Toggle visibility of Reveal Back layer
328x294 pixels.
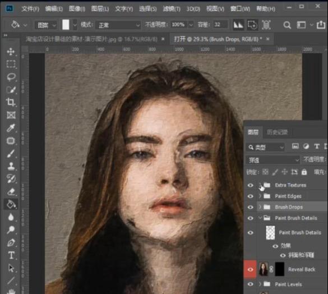(x=251, y=269)
